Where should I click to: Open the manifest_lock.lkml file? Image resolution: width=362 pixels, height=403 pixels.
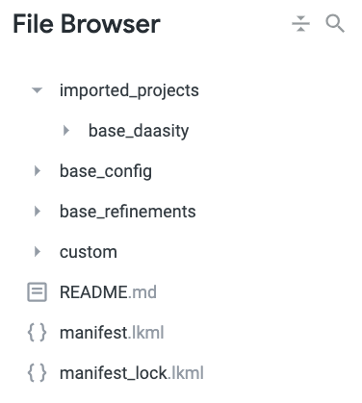(132, 373)
